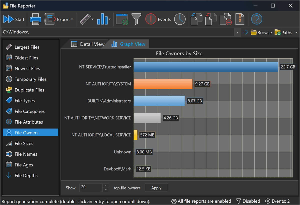
Task: Open the funnel filter icon
Action: coord(136,19)
